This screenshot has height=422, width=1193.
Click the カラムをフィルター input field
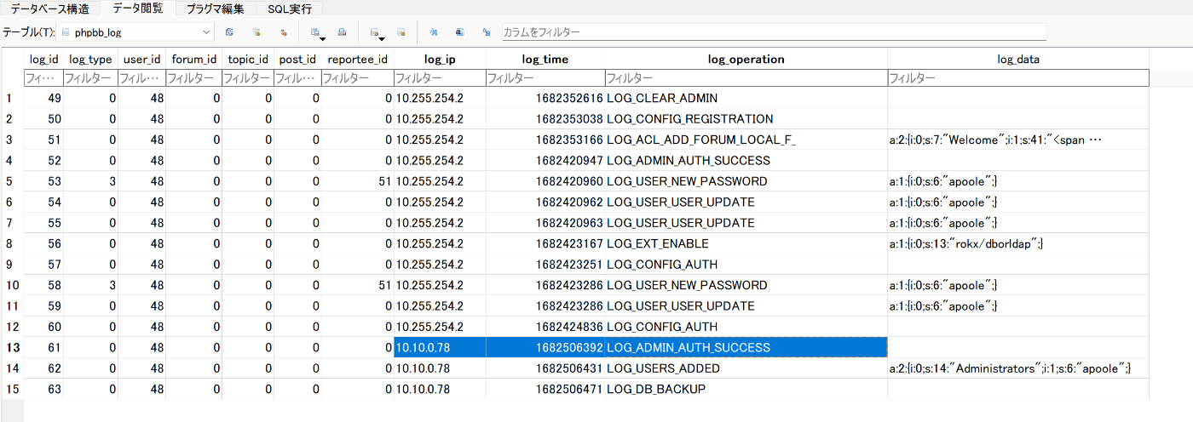click(x=773, y=32)
